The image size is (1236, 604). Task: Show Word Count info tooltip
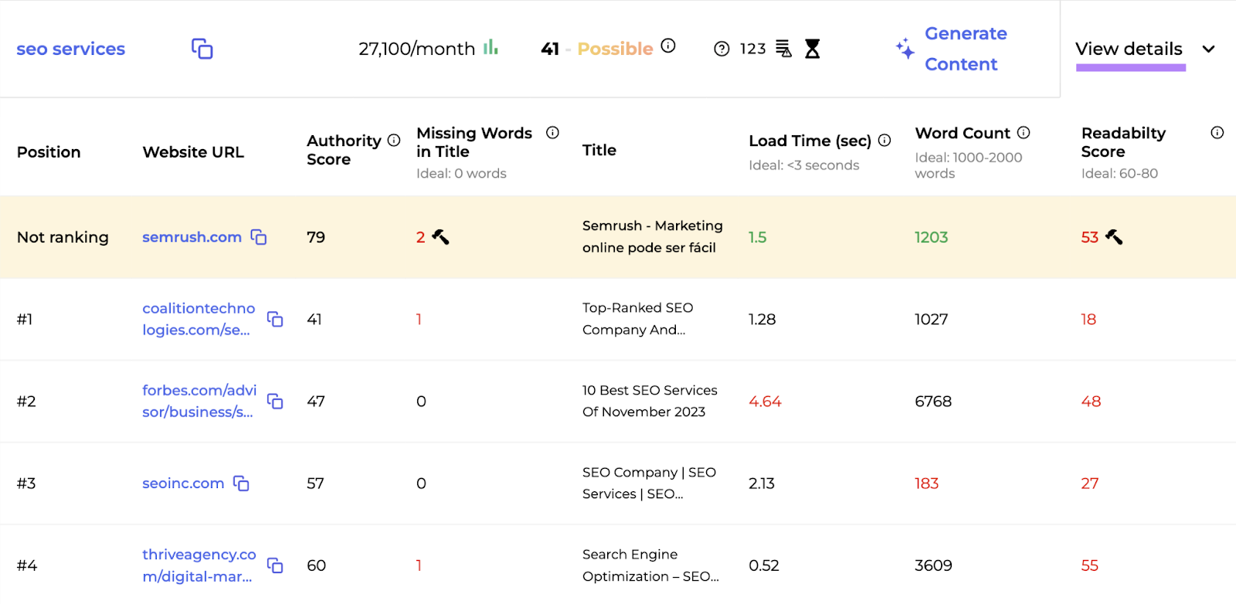click(1024, 132)
